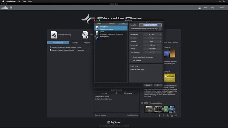Open the Timebase dropdown
This screenshot has width=228, height=128.
pos(152,42)
